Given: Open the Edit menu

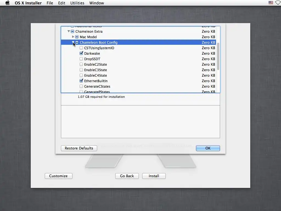Looking at the screenshot, I should point(61,3).
